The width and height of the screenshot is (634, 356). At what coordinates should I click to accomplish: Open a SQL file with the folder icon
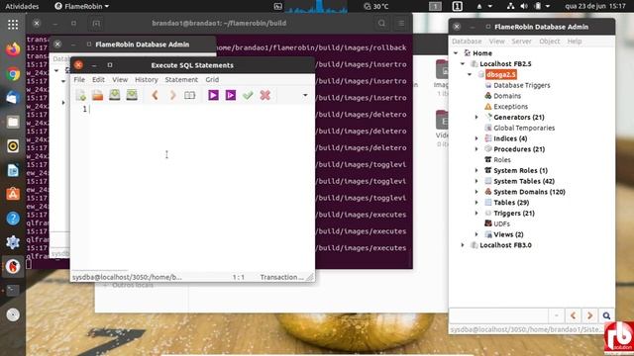coord(97,95)
